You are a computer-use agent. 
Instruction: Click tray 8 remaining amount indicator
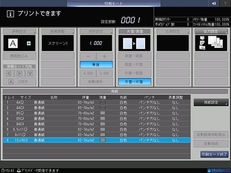click(x=103, y=140)
